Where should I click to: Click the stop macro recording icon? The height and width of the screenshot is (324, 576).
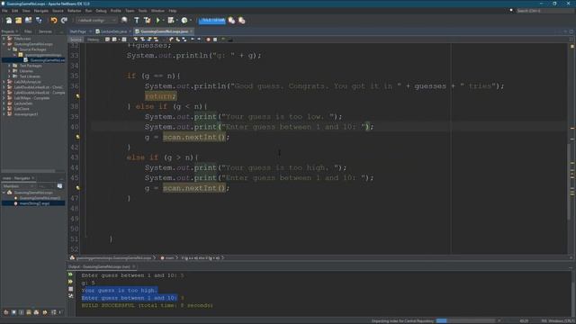[215, 40]
